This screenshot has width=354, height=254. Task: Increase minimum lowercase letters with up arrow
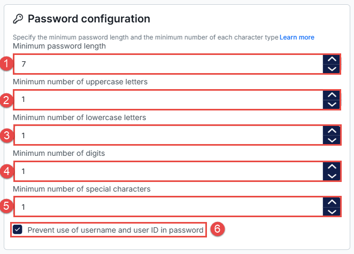coord(332,130)
